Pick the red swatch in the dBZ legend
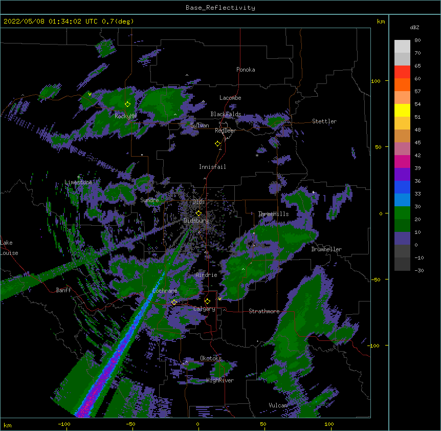Viewport: 441px width, 431px height. [x=402, y=72]
